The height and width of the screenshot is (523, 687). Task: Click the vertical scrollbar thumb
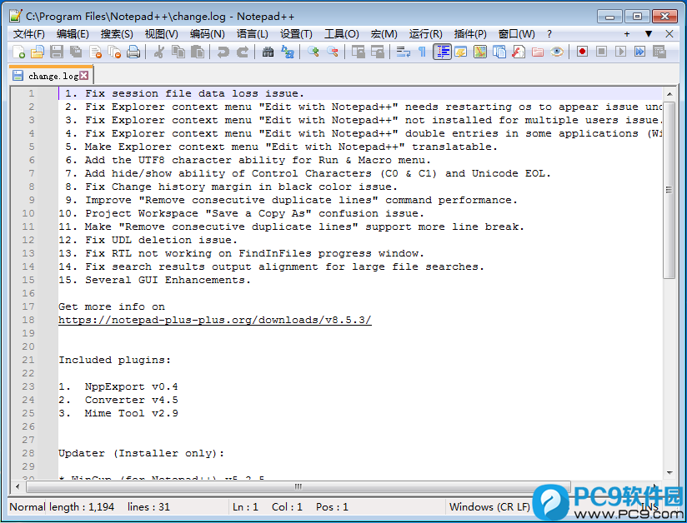669,190
